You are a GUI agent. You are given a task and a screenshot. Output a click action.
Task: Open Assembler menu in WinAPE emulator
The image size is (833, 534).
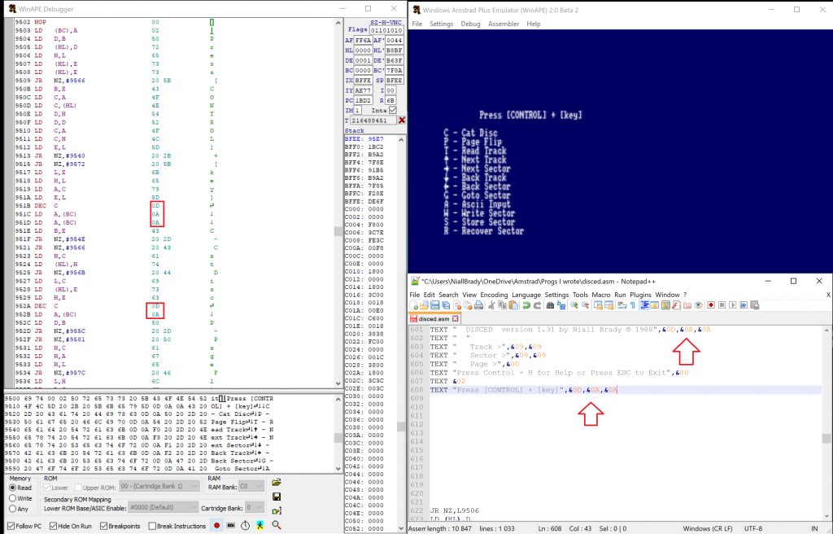pos(503,24)
